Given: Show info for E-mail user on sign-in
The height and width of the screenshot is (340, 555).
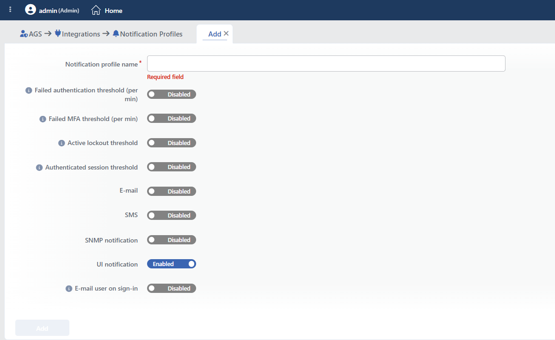Looking at the screenshot, I should pos(68,289).
